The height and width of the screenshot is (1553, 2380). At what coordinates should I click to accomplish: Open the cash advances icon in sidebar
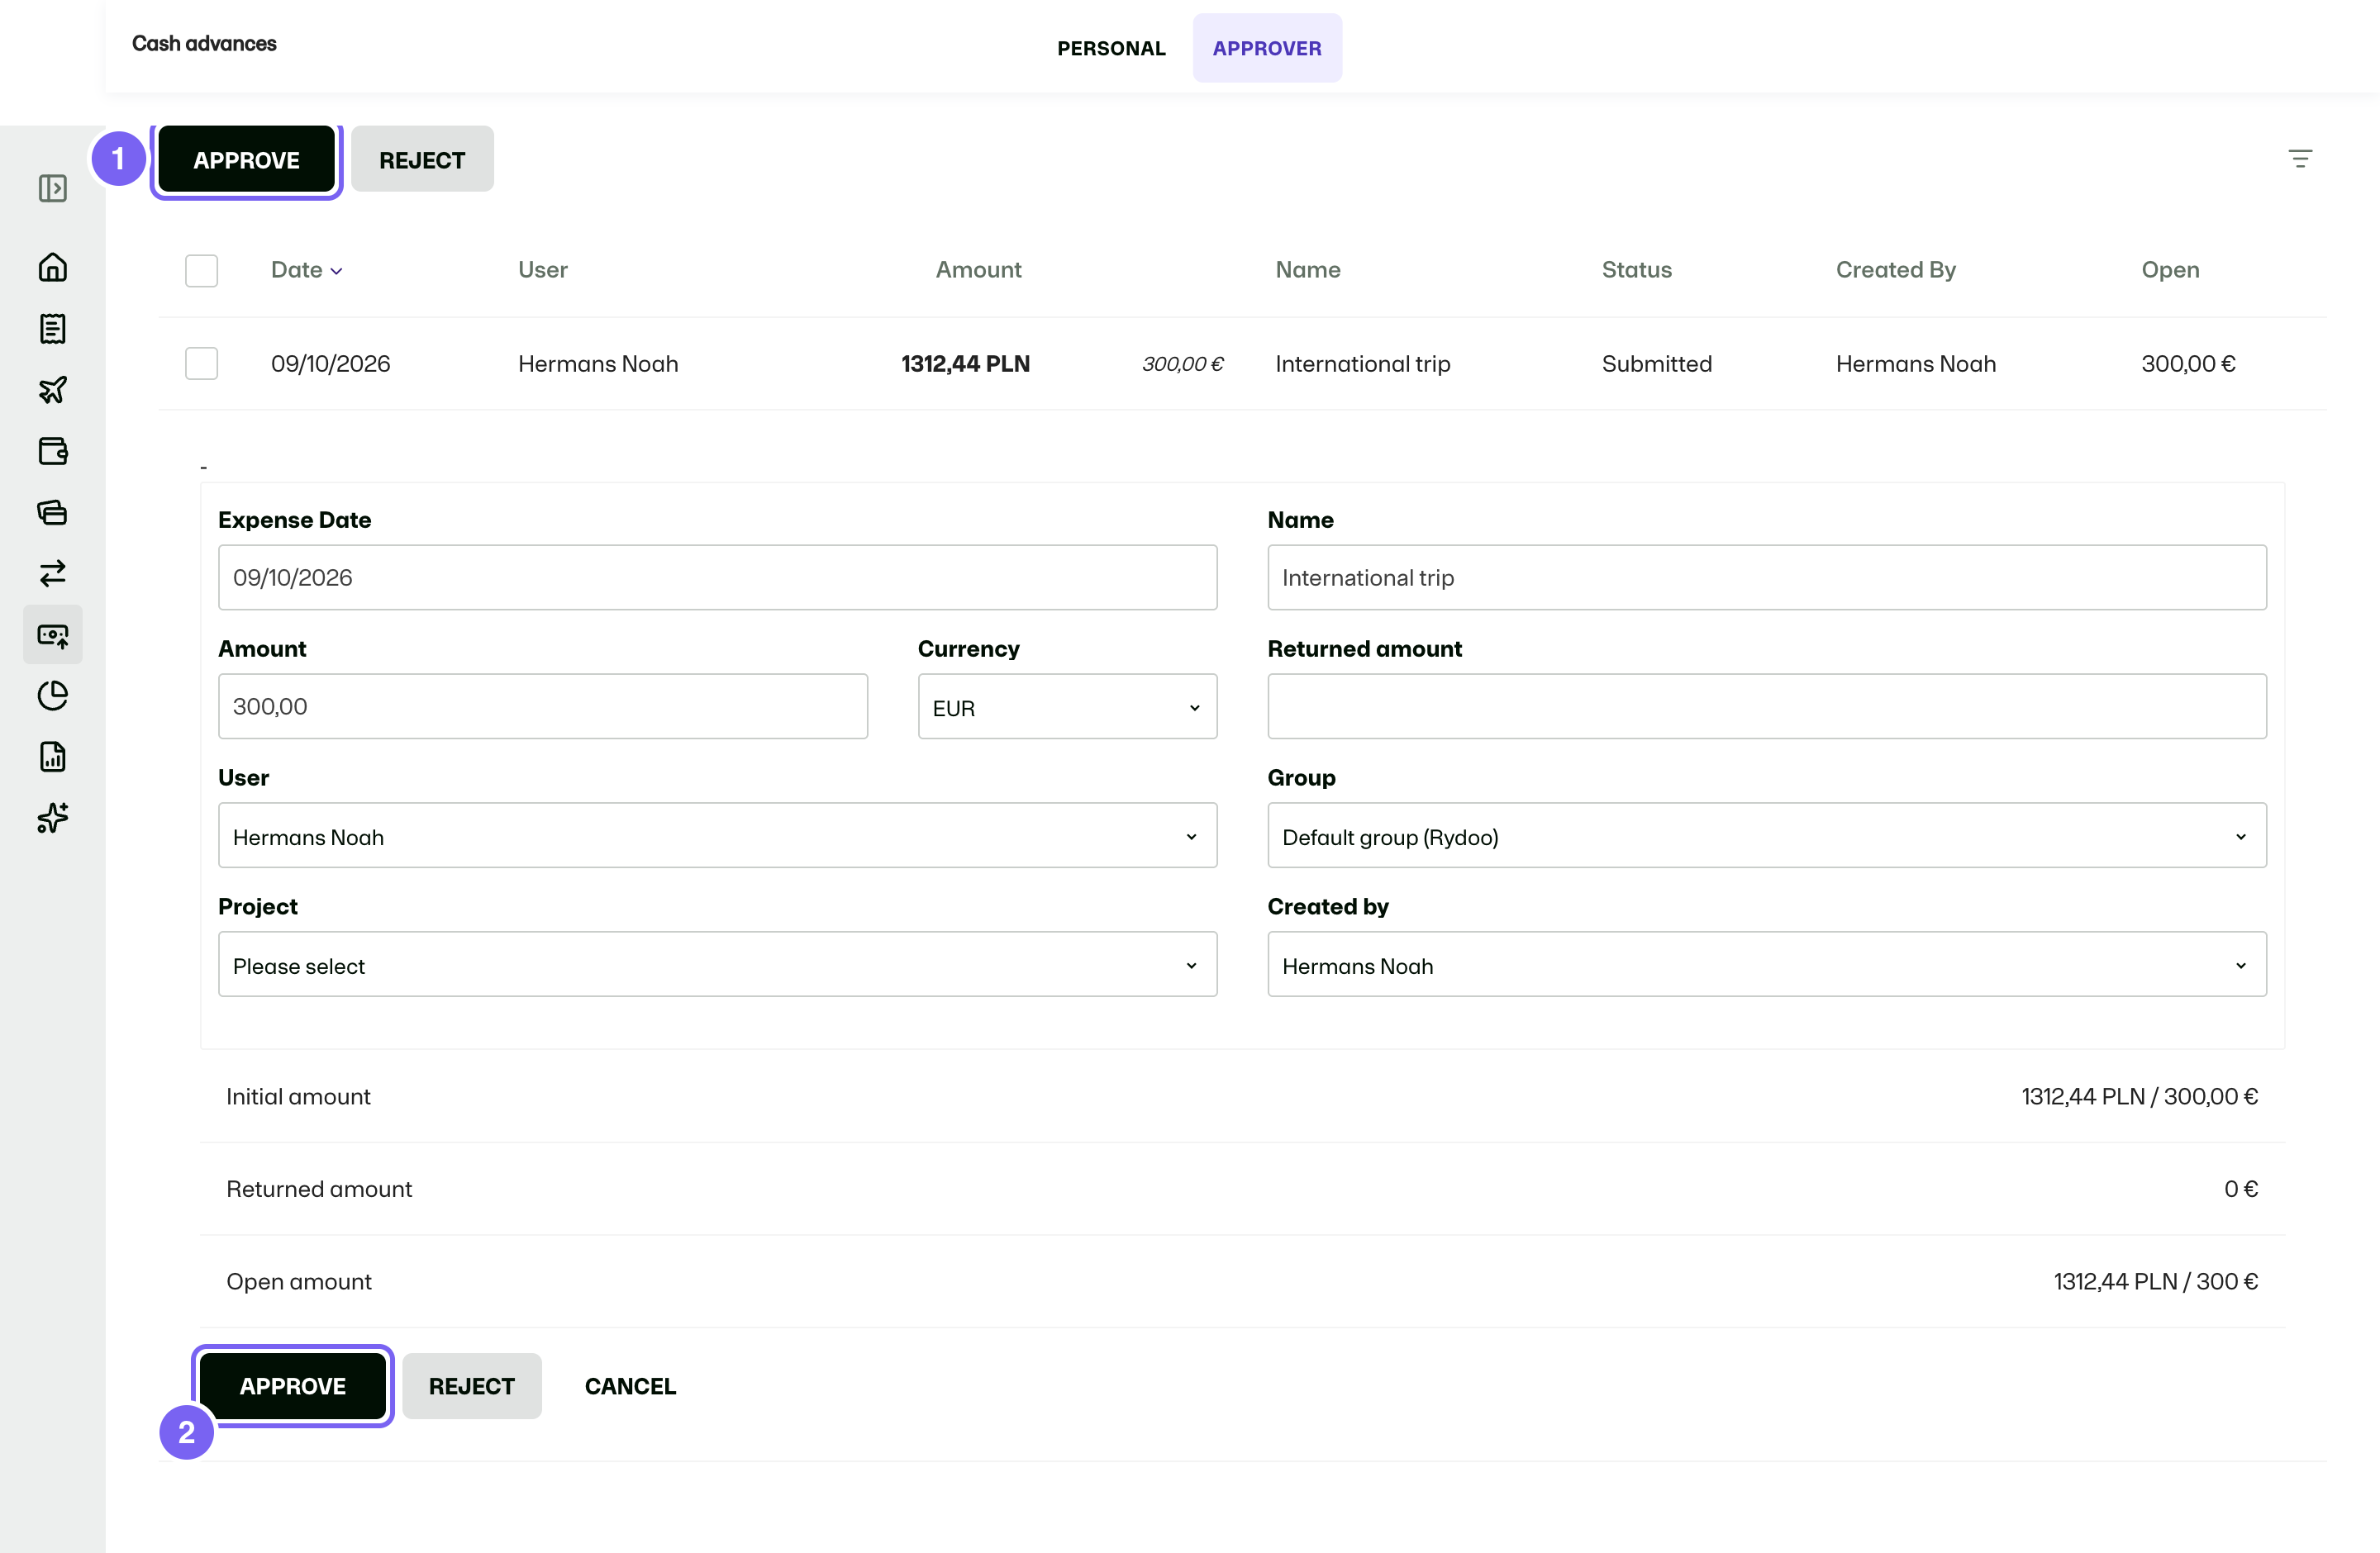[53, 634]
